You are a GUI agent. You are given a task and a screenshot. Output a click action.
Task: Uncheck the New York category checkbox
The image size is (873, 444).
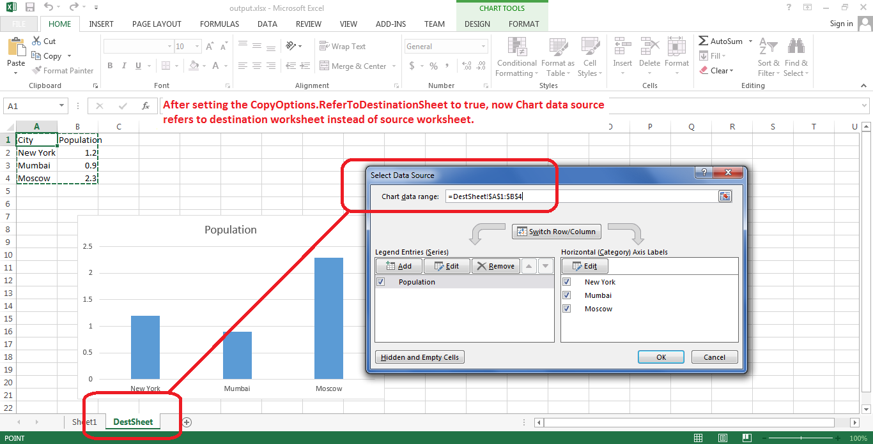tap(566, 282)
